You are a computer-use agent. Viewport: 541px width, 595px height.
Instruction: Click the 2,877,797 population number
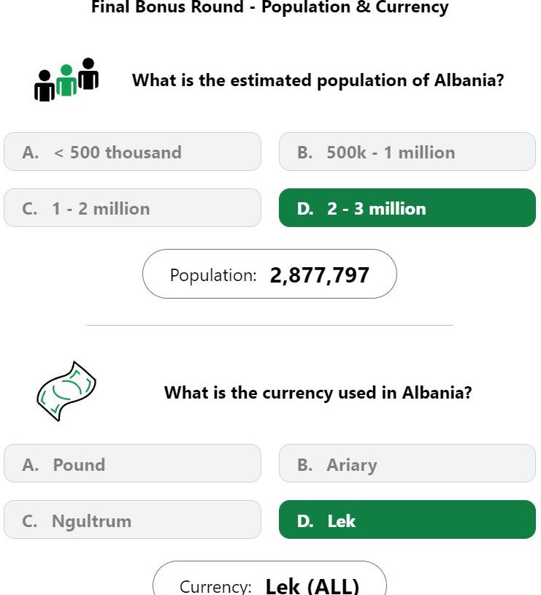(320, 275)
